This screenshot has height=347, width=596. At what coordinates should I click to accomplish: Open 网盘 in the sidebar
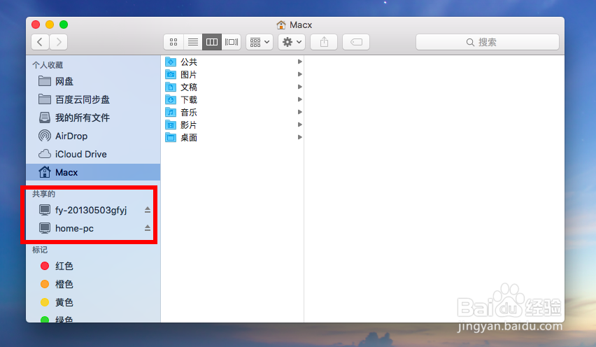[93, 81]
